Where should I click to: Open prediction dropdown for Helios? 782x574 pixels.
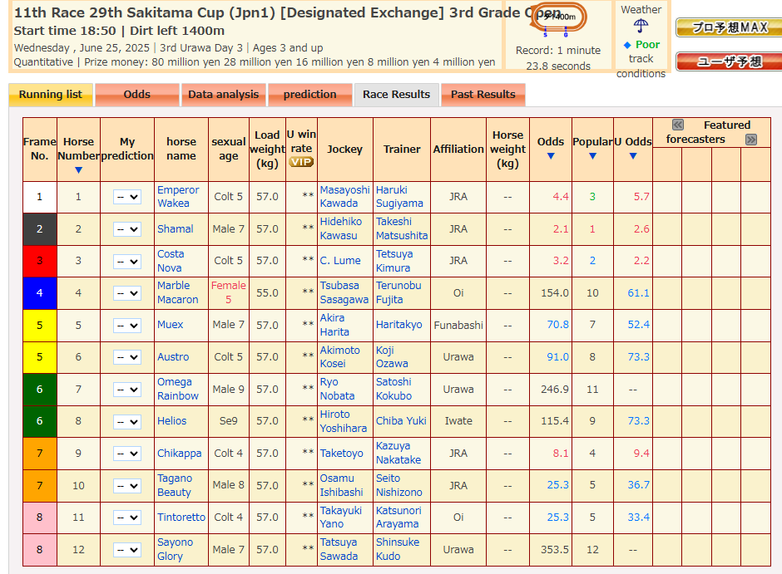[x=127, y=422]
